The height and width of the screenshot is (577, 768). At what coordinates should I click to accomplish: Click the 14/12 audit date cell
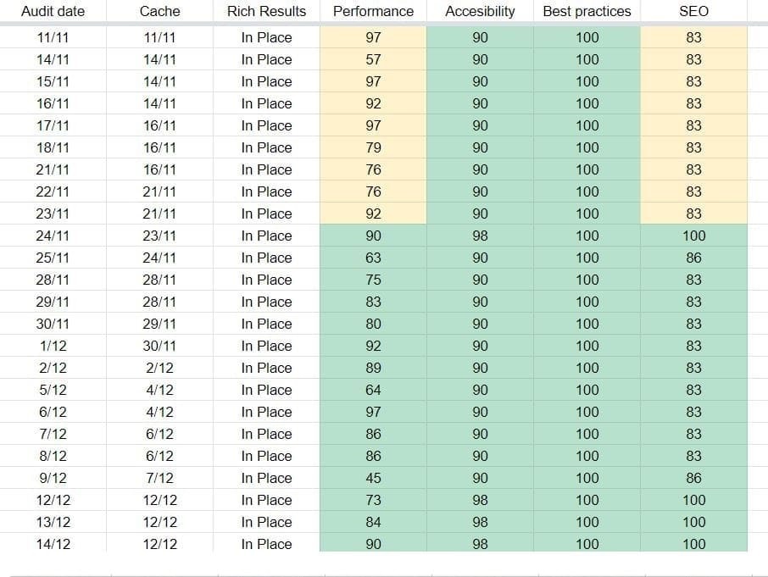[53, 544]
